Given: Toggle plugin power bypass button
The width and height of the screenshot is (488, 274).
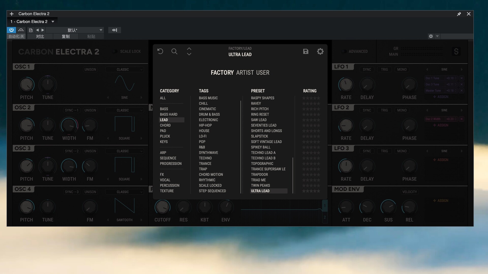Looking at the screenshot, I should click(x=11, y=30).
